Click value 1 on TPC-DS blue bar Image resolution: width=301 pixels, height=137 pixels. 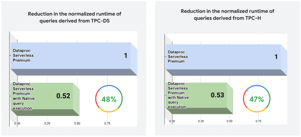[x=126, y=55]
